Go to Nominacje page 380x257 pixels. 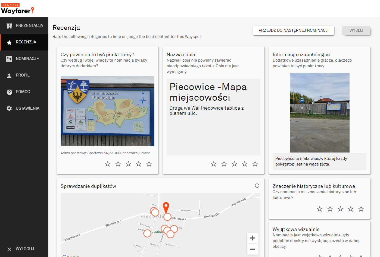(x=24, y=59)
